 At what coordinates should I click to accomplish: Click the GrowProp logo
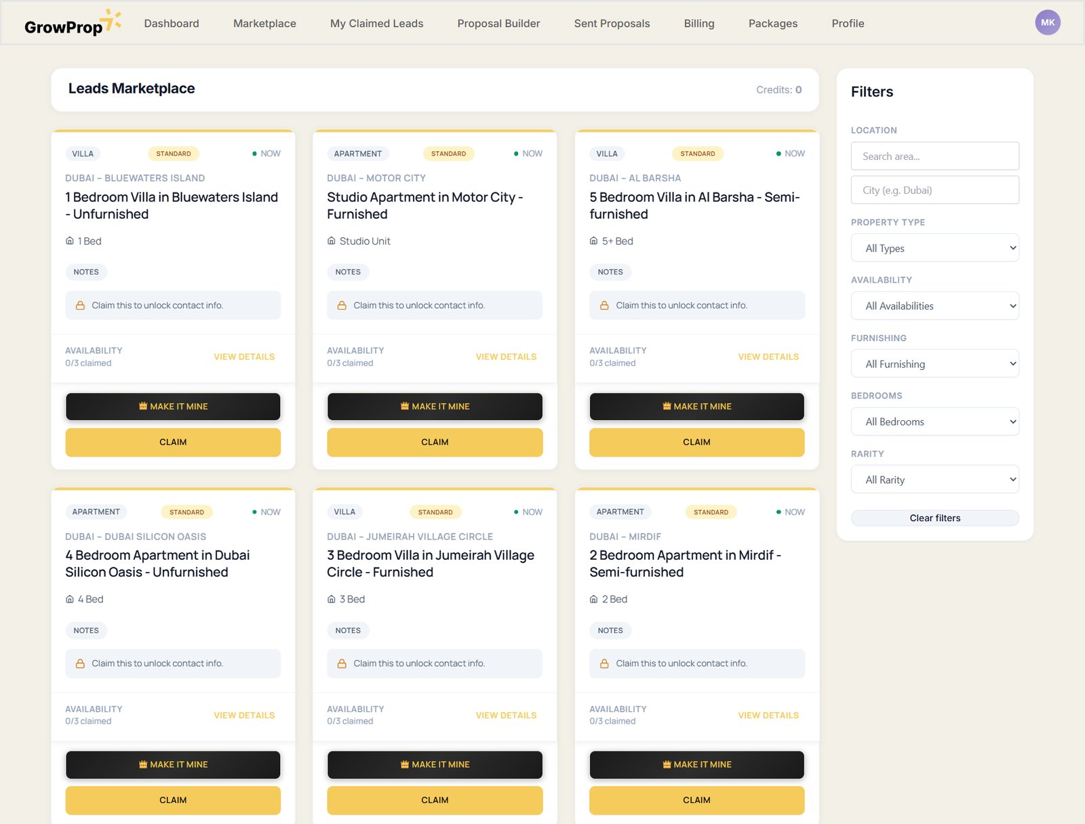[x=73, y=24]
